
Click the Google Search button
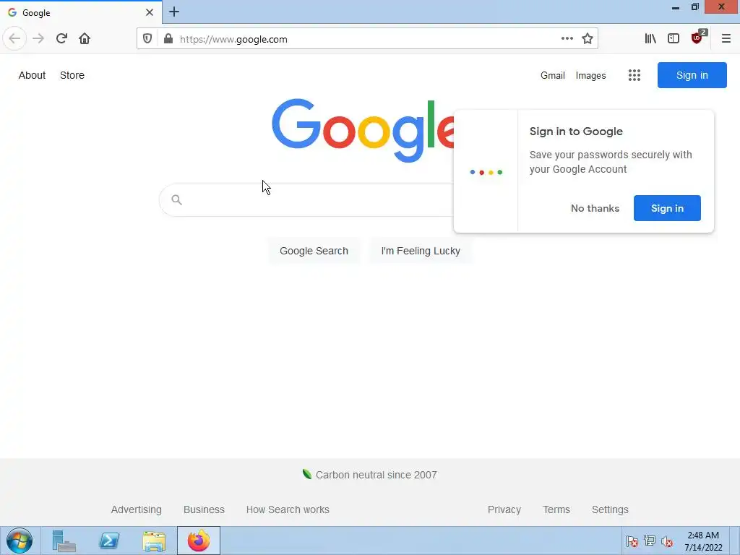pyautogui.click(x=314, y=251)
